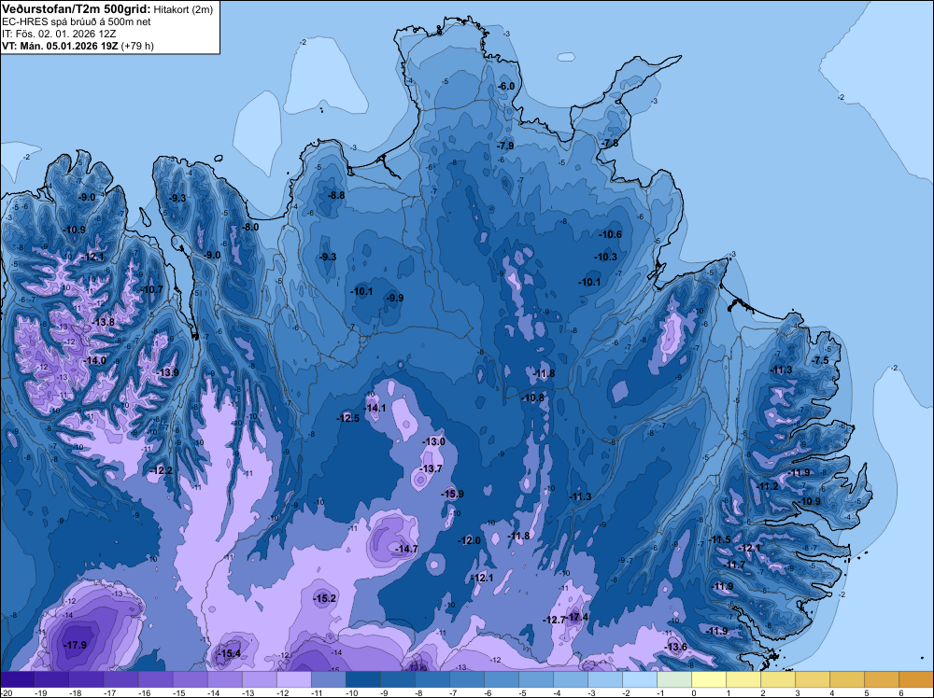
Task: Click the -12.7 temperature label
Action: pyautogui.click(x=554, y=620)
